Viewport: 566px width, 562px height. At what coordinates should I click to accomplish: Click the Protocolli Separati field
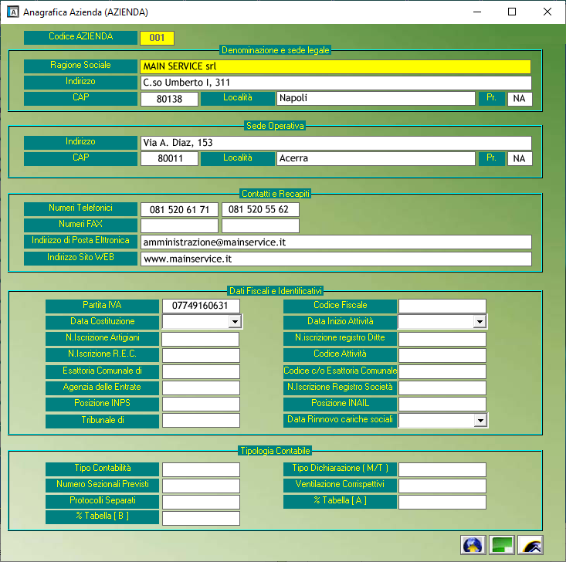pyautogui.click(x=201, y=502)
